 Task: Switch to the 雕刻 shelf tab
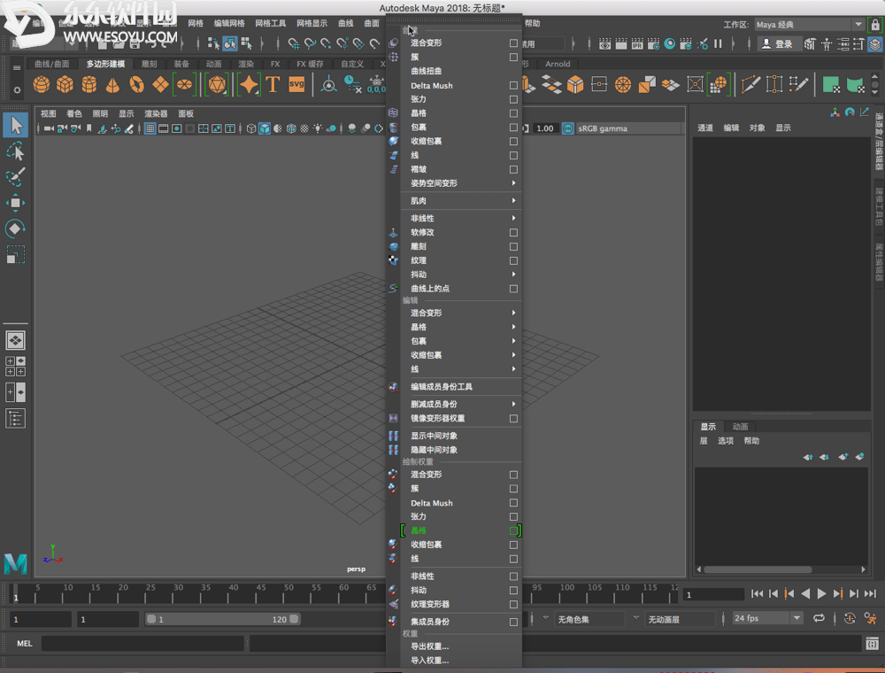point(149,64)
